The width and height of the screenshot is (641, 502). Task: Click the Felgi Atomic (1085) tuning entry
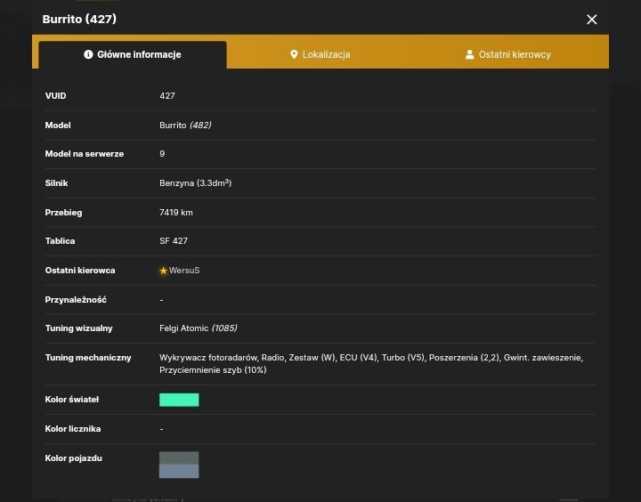pyautogui.click(x=199, y=328)
